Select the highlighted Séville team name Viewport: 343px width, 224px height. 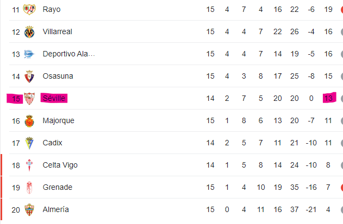pyautogui.click(x=54, y=98)
